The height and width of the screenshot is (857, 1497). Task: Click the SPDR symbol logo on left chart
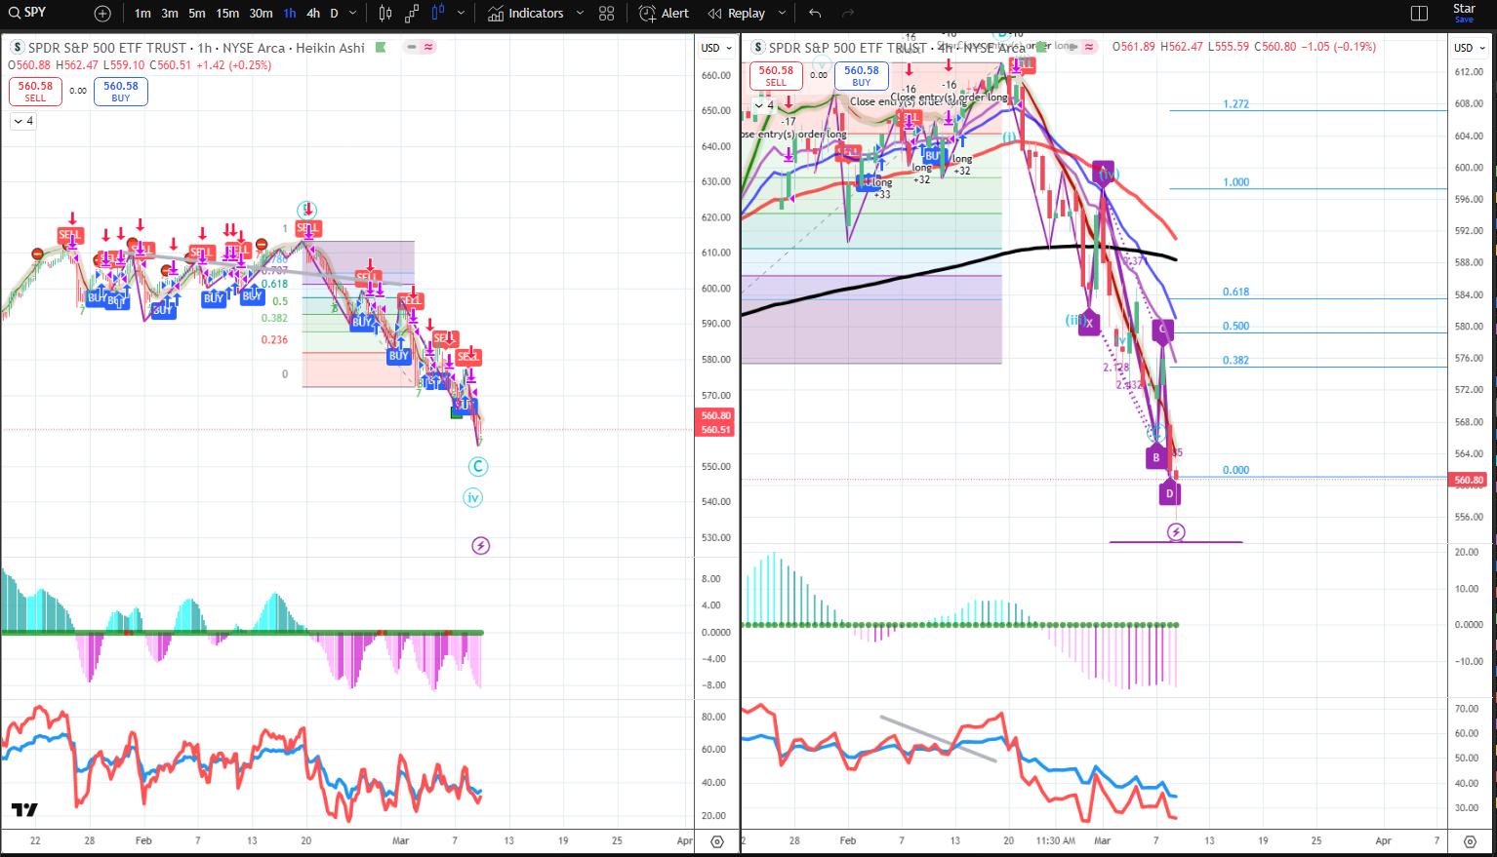tap(18, 48)
